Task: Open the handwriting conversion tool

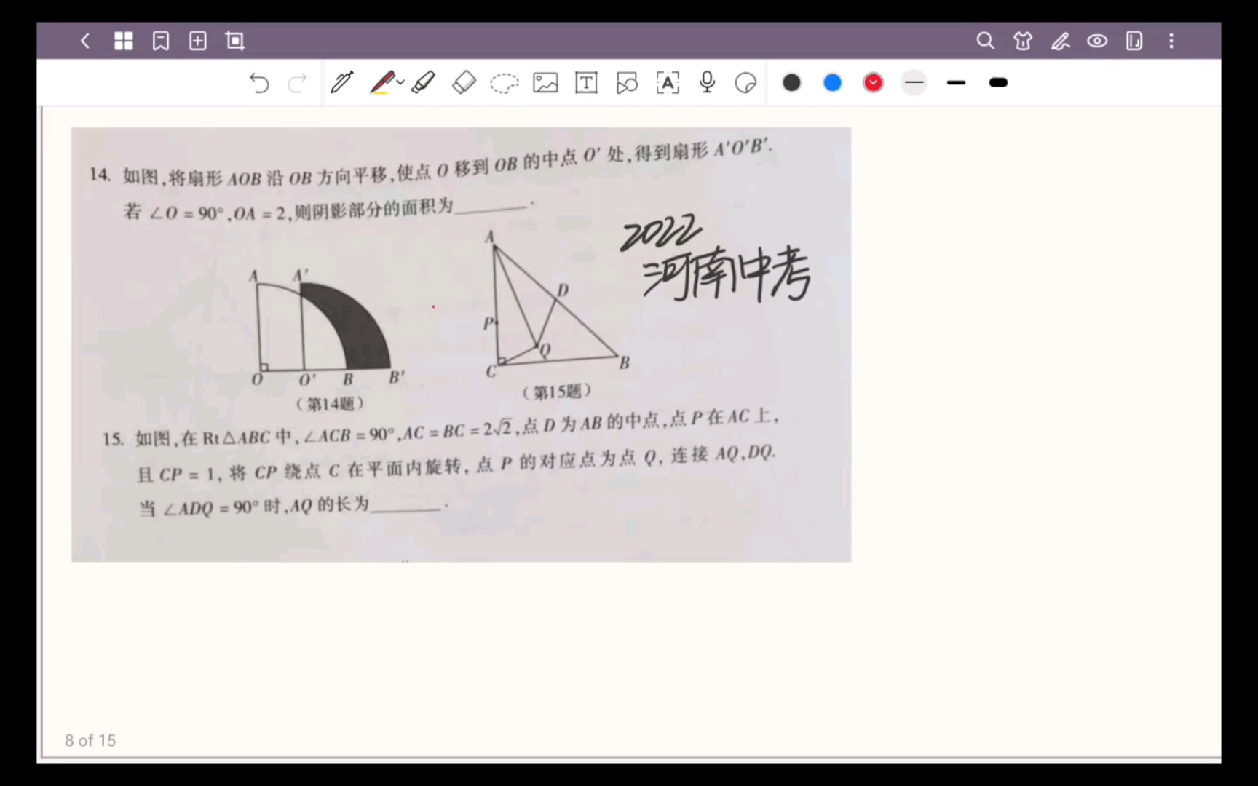Action: [668, 83]
